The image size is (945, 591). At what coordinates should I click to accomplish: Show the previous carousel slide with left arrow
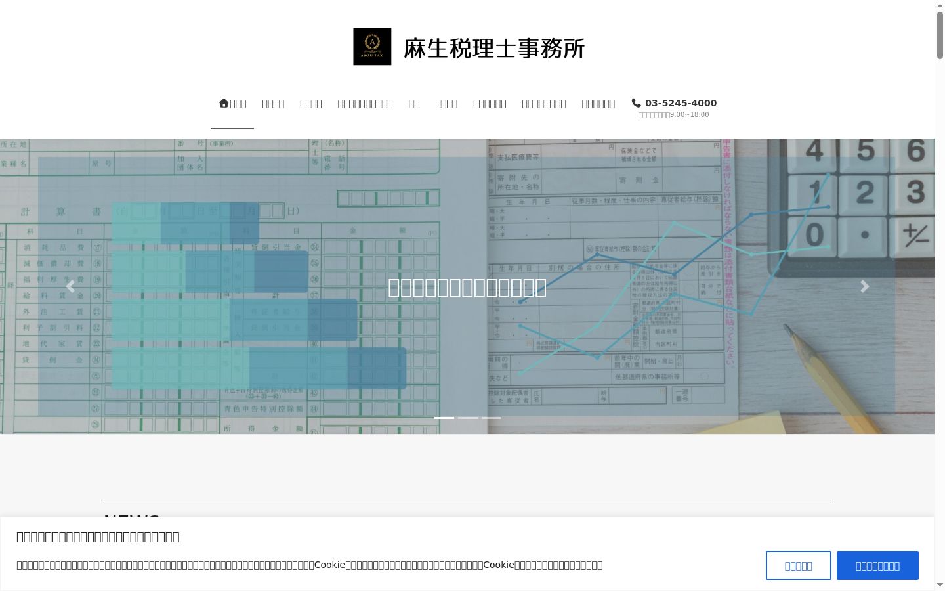click(70, 286)
